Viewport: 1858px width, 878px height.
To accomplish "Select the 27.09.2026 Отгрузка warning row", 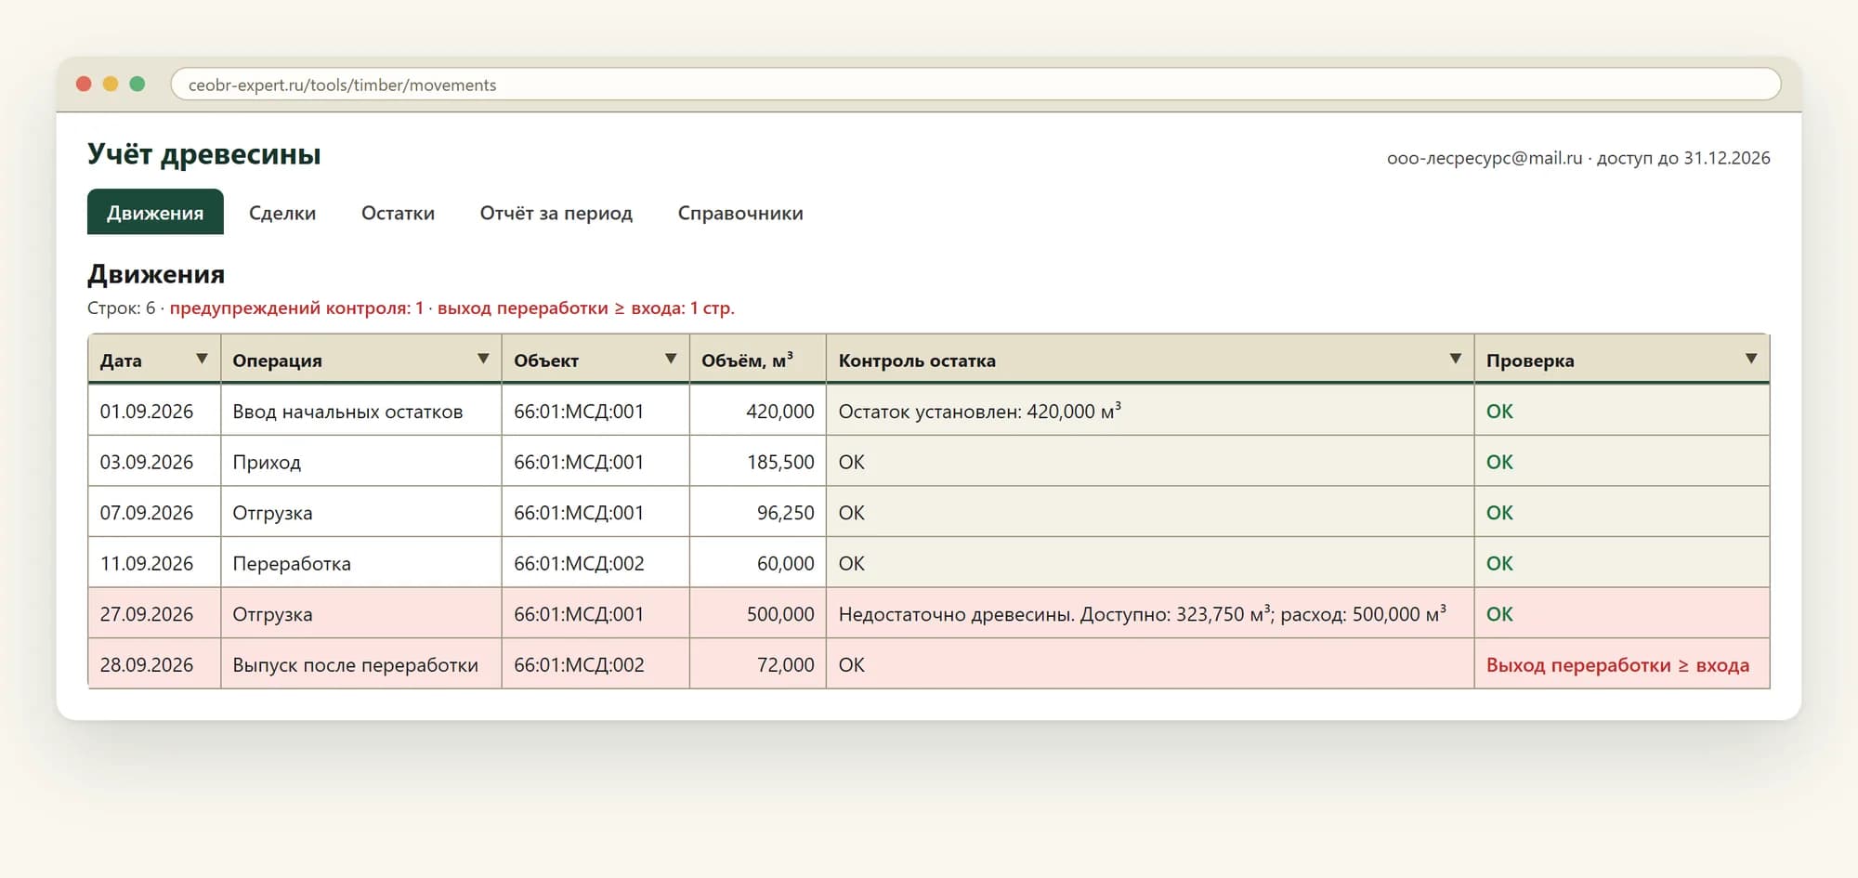I will tap(929, 613).
